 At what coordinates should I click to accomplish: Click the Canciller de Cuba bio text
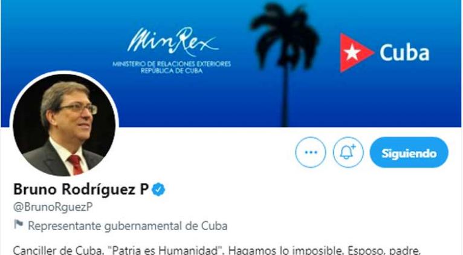pos(57,250)
